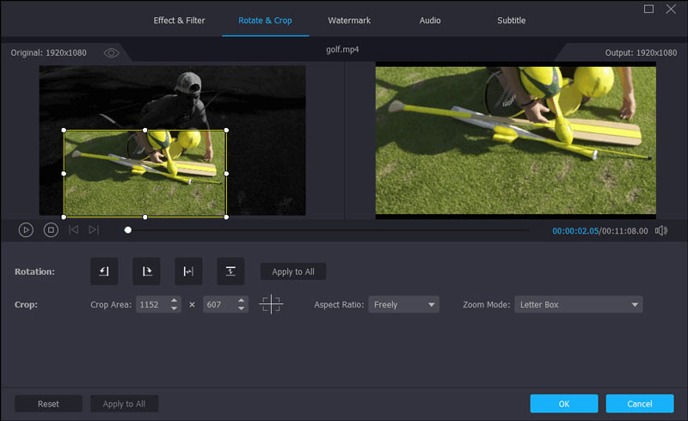688x421 pixels.
Task: Click the crop height input field
Action: (218, 305)
